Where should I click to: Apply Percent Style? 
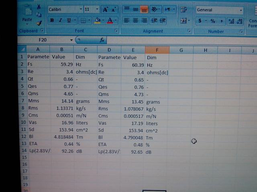213,21
